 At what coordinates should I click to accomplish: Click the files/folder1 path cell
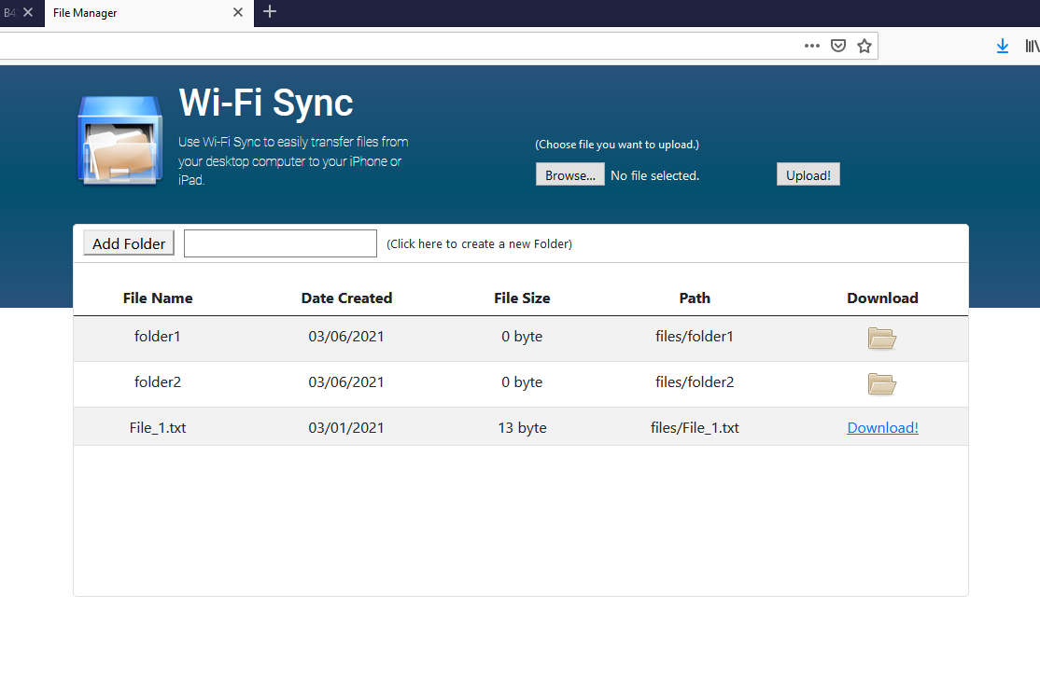coord(695,337)
